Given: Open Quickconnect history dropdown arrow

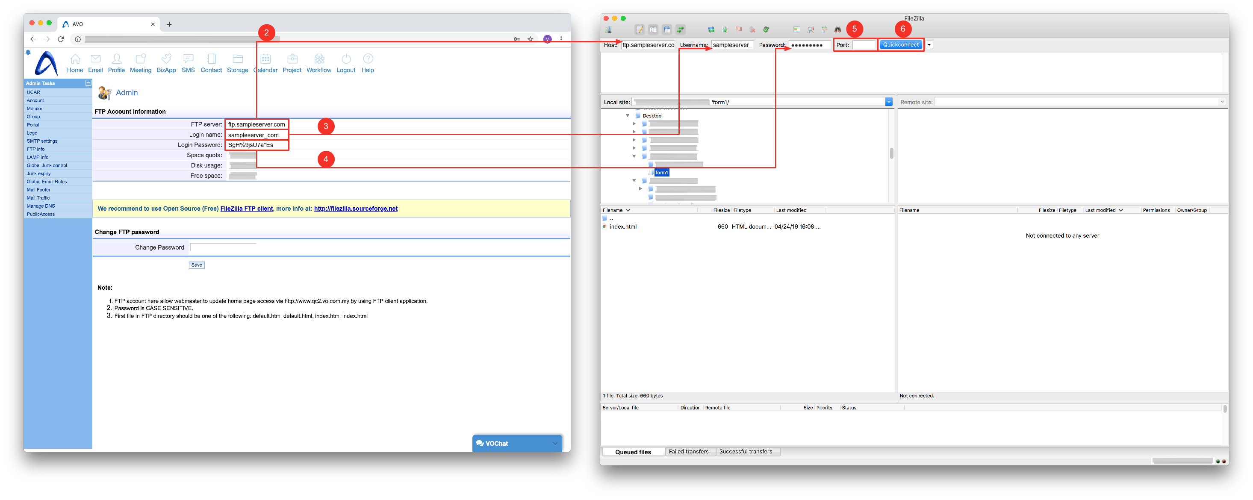Looking at the screenshot, I should (929, 45).
